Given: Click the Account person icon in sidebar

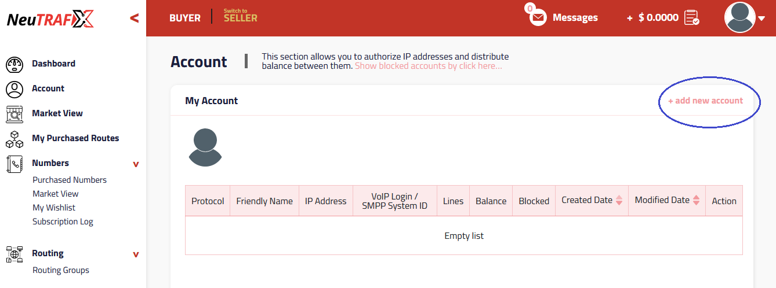Looking at the screenshot, I should click(x=14, y=89).
